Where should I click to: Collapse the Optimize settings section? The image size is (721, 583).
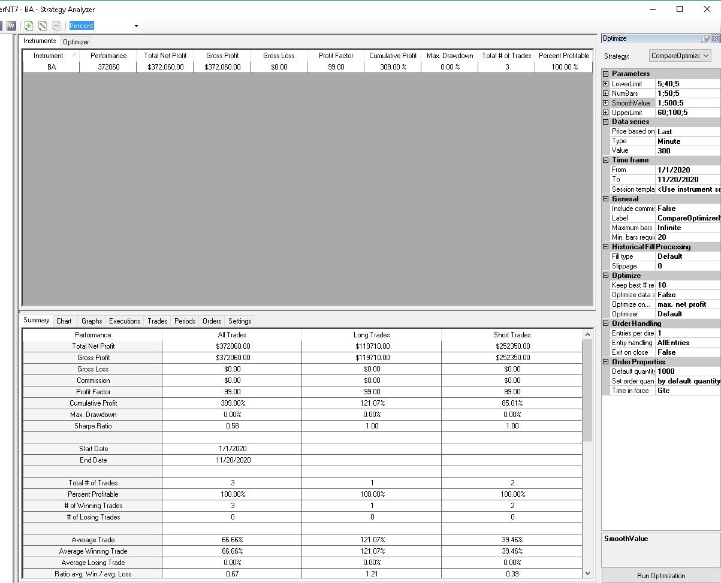(x=605, y=276)
